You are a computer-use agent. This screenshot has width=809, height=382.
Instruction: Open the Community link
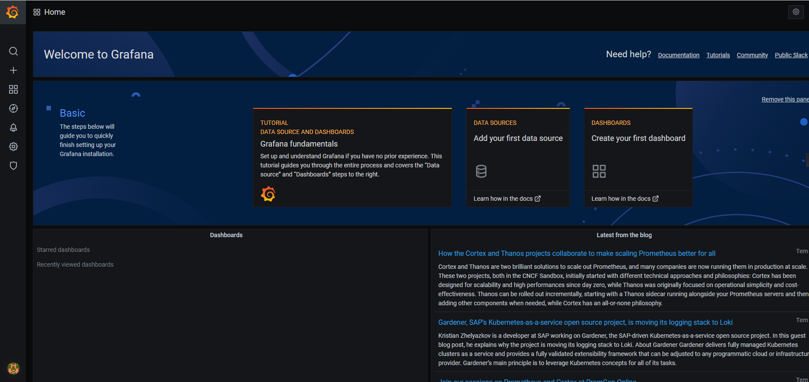coord(752,55)
